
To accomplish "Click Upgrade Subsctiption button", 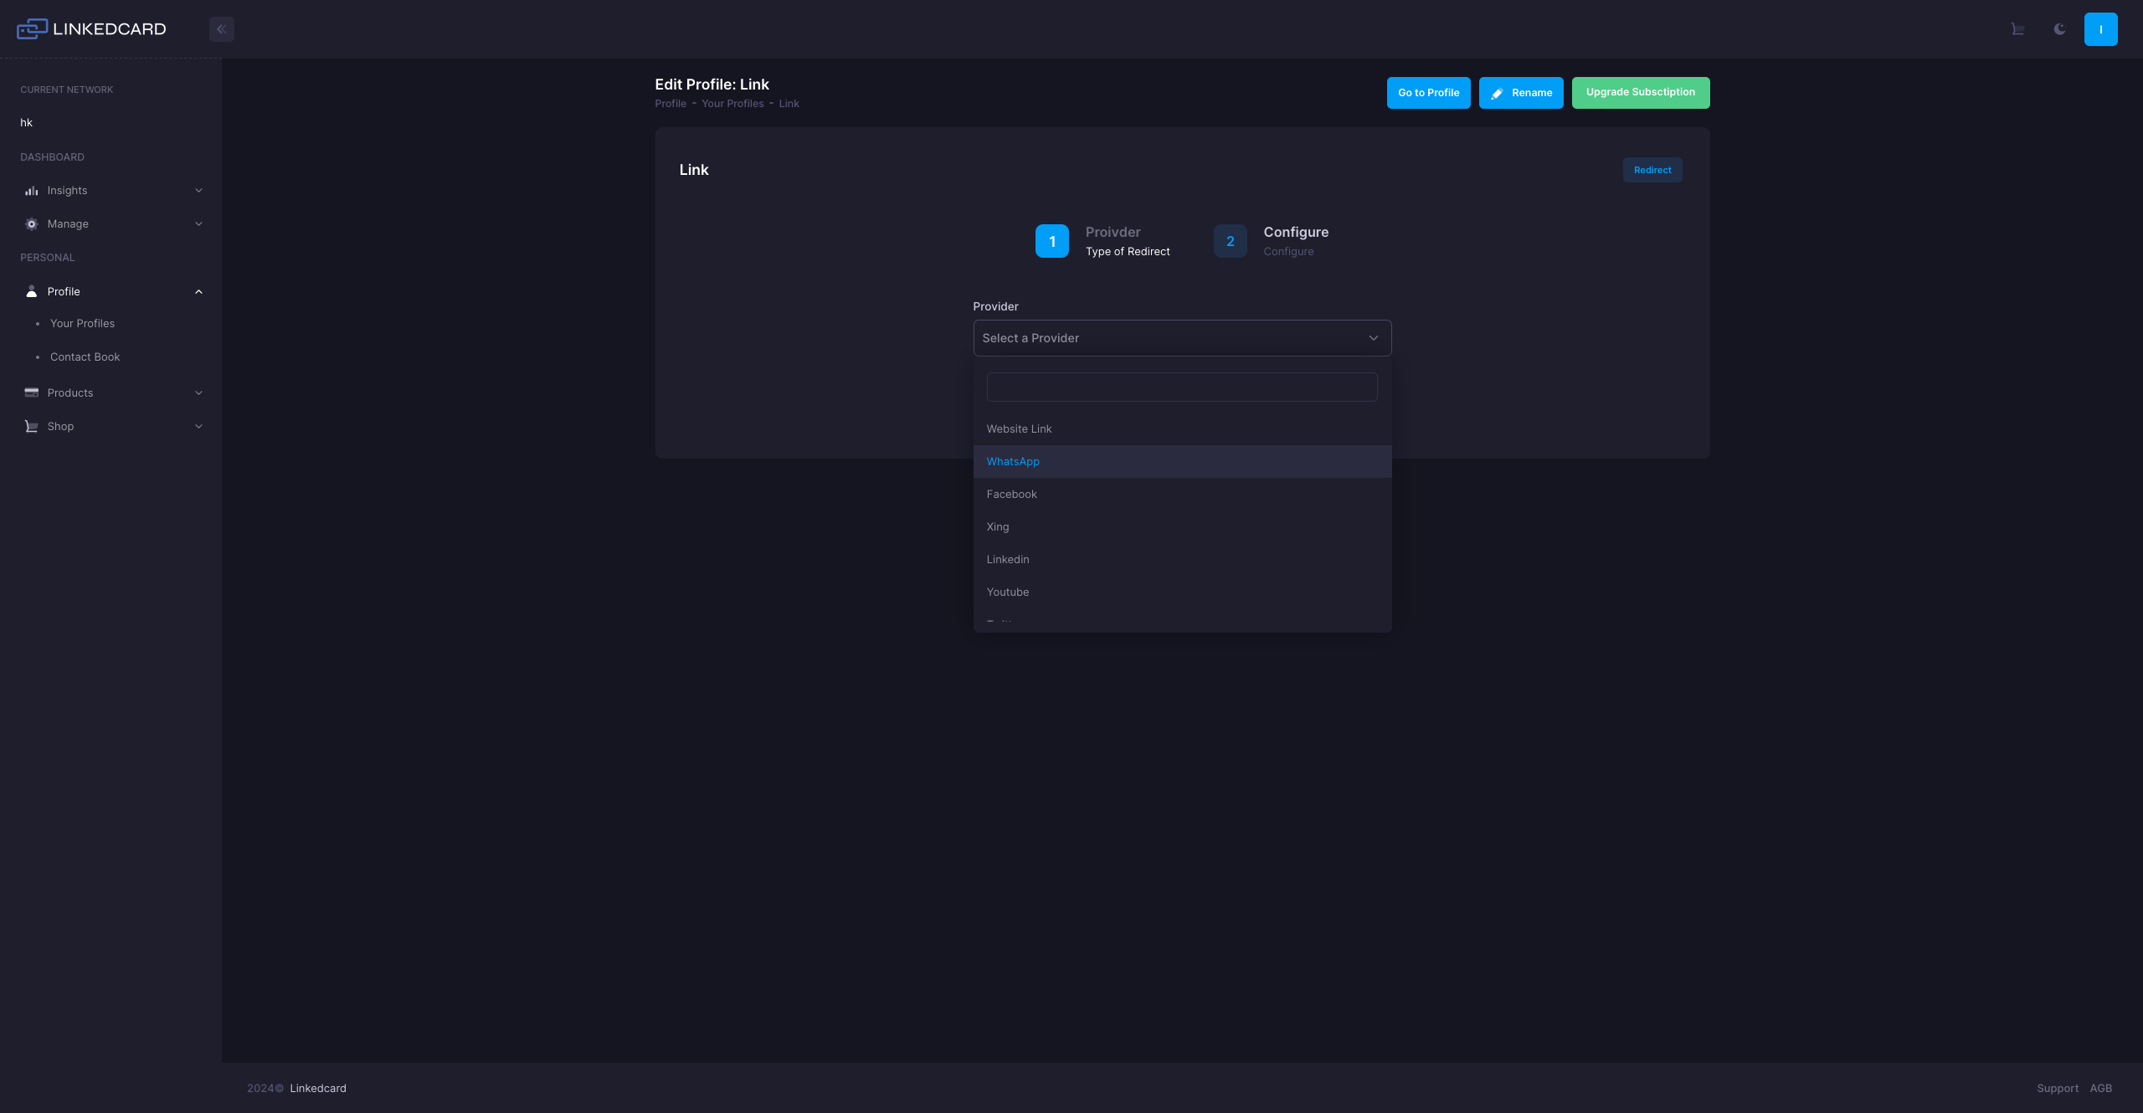I will (1641, 93).
